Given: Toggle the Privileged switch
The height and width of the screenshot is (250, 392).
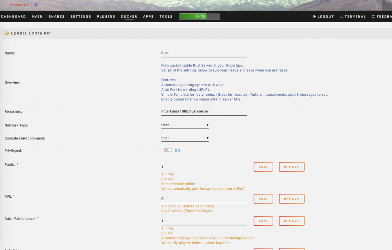Looking at the screenshot, I should pos(168,150).
